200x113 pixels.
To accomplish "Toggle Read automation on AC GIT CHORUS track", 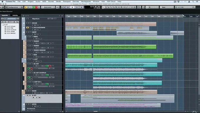I will click(47, 75).
